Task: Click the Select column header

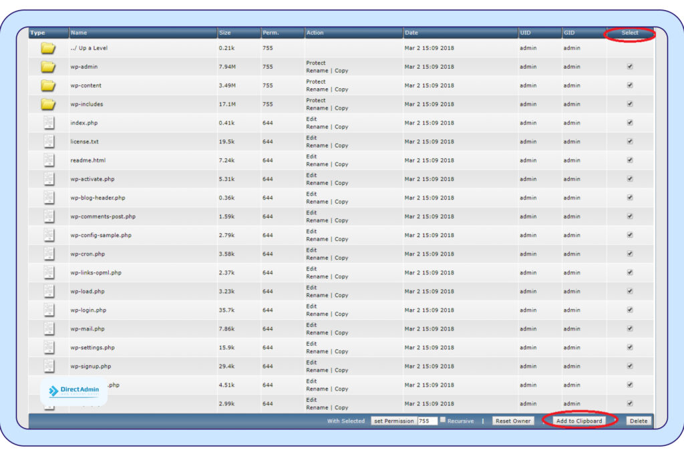Action: [629, 33]
